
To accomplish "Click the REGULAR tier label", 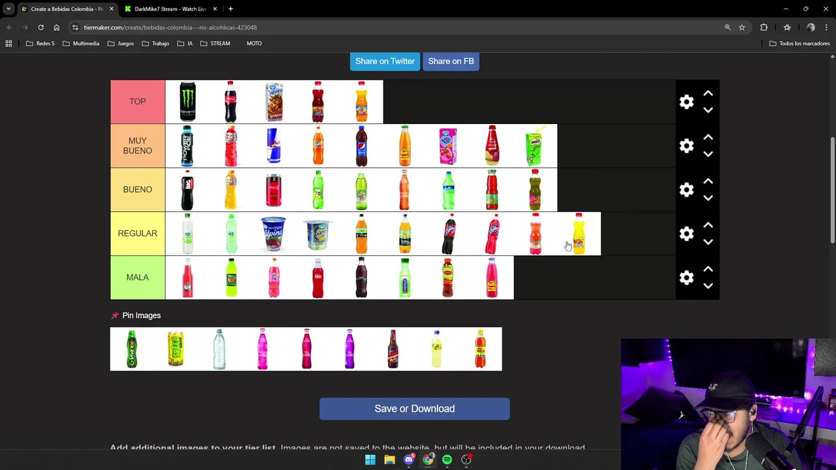I will (x=138, y=233).
